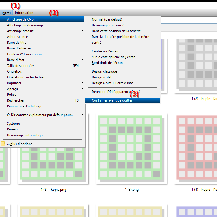The height and width of the screenshot is (217, 217).
Task: Click file name 1 (2) - Kopie
Action: (204, 99)
